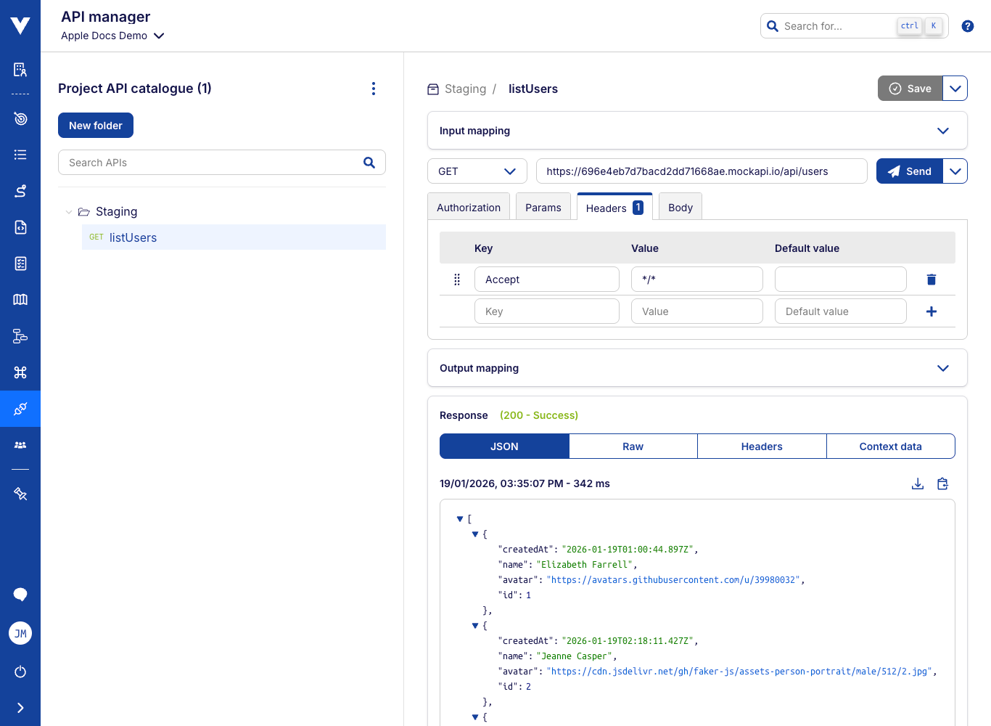
Task: Open the team members icon in sidebar
Action: (x=20, y=444)
